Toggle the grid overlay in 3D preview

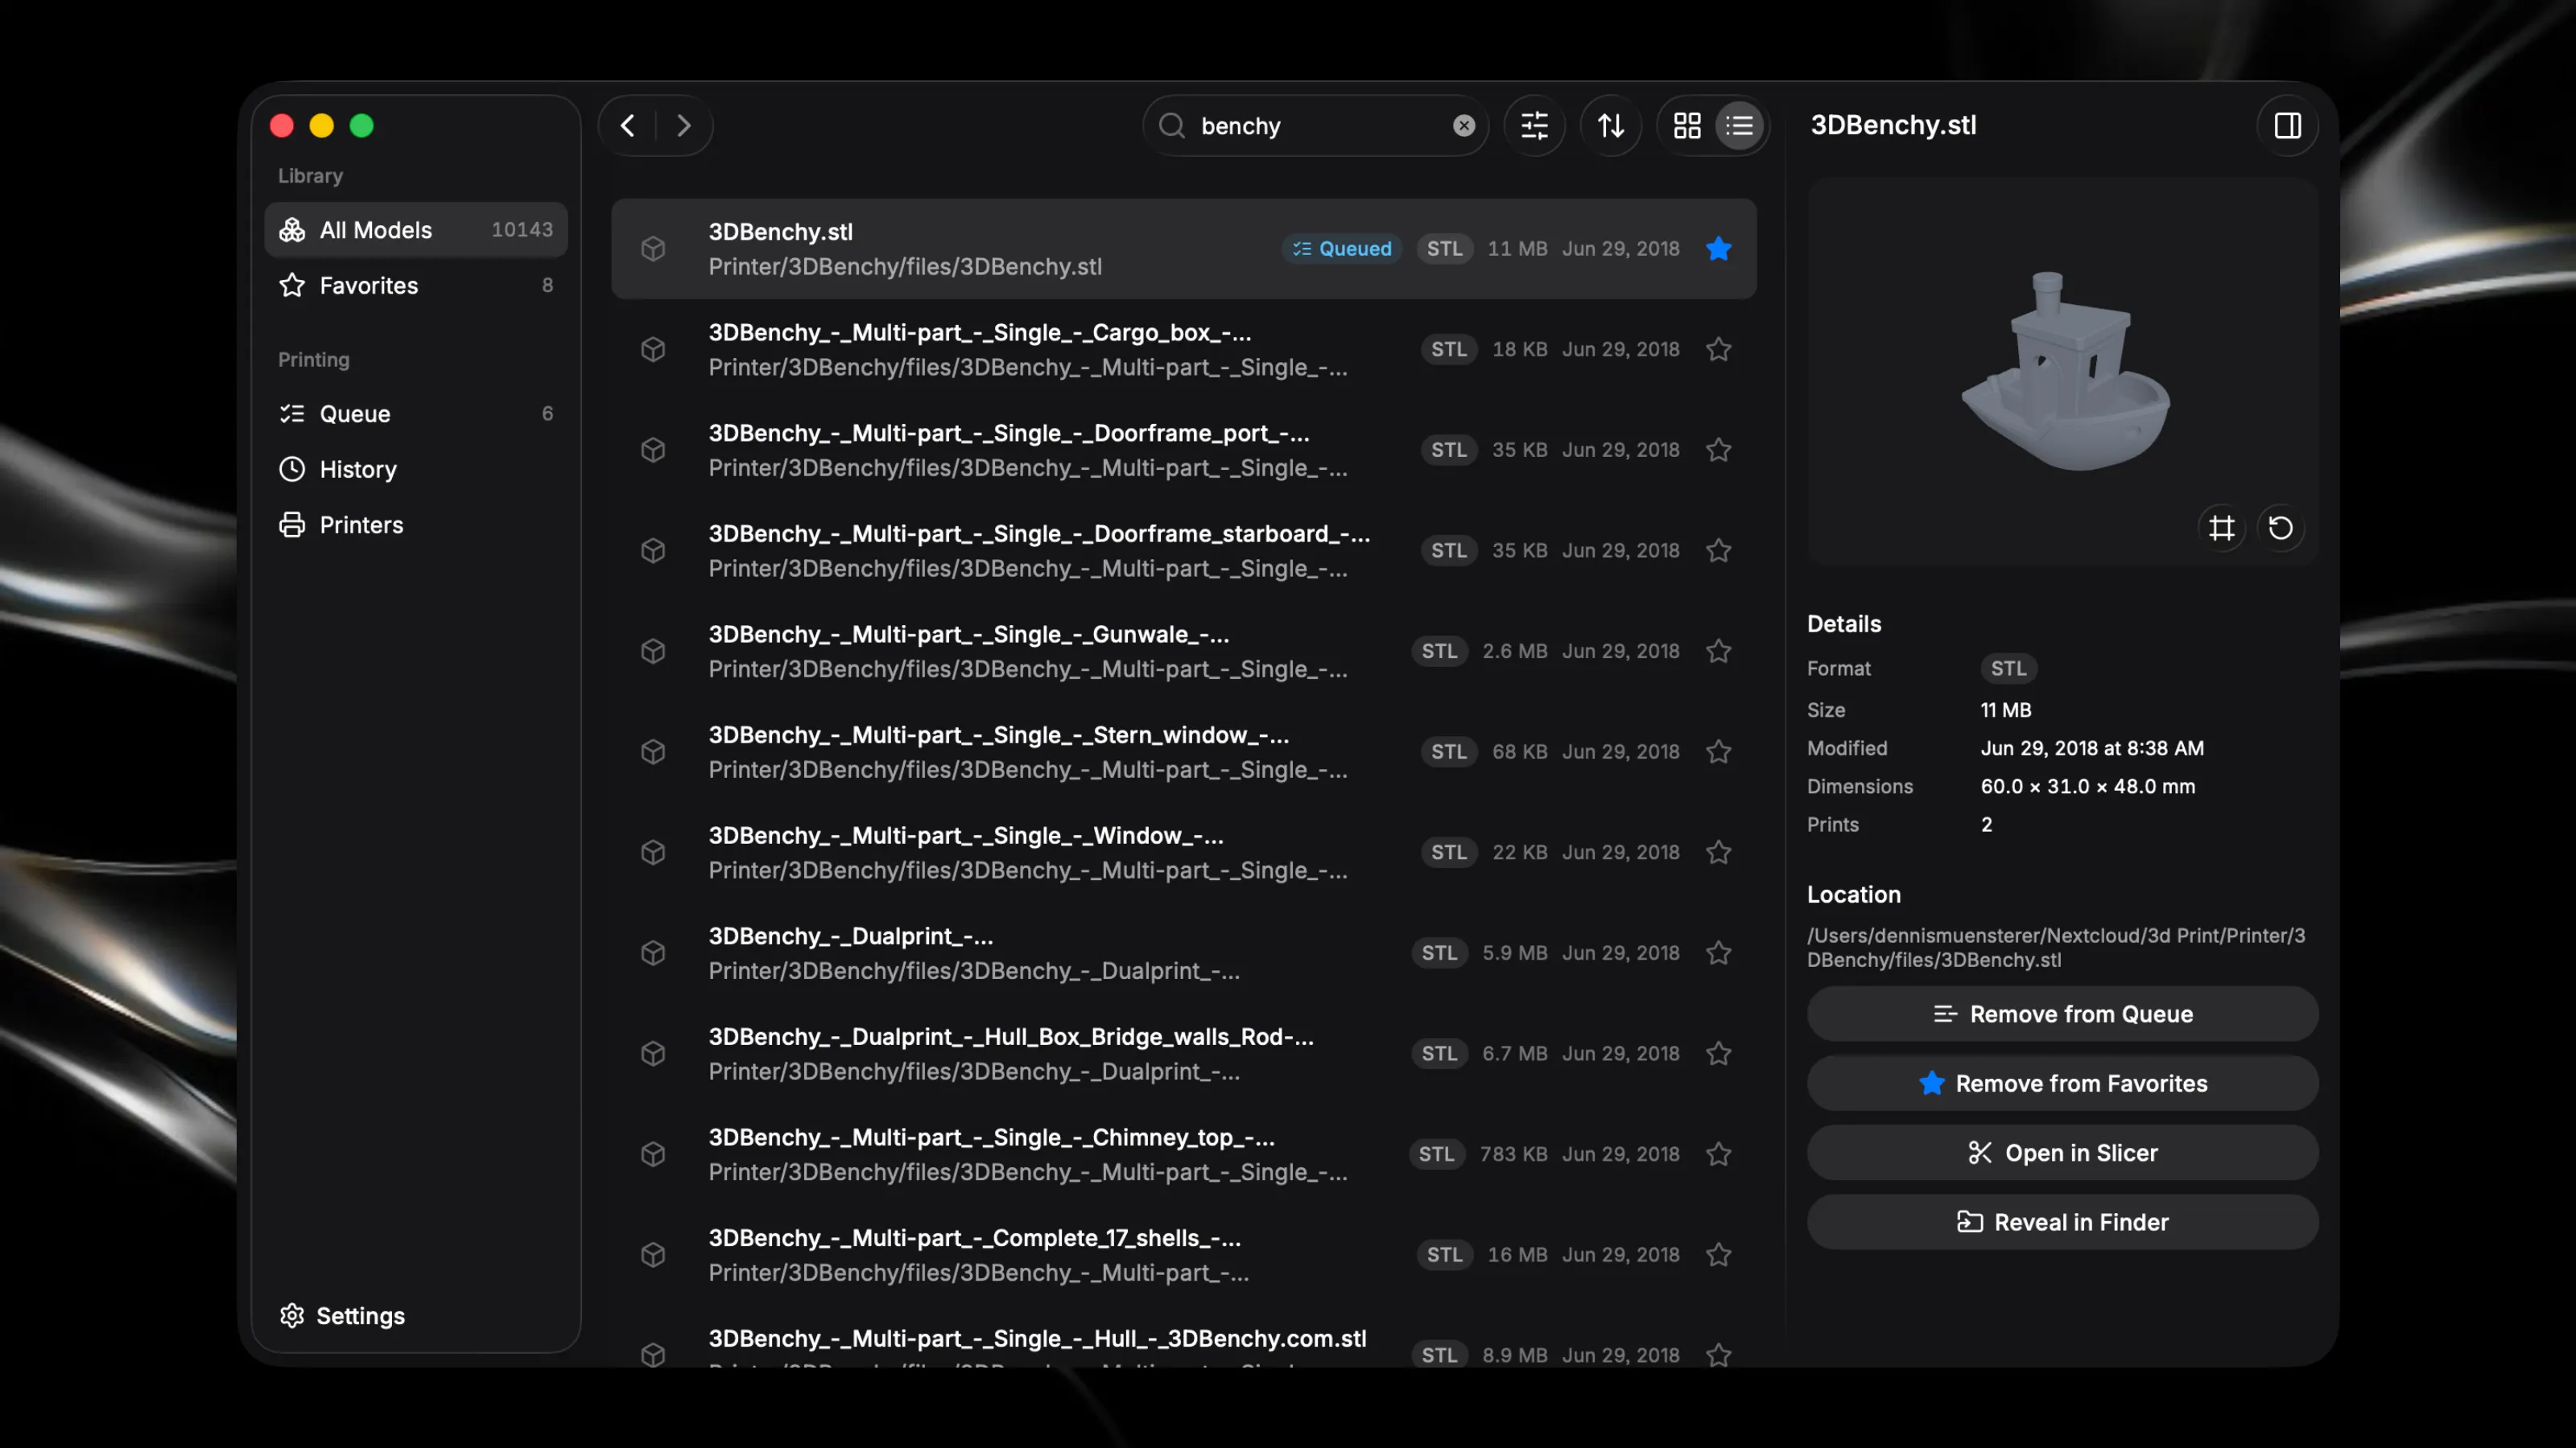click(x=2222, y=528)
